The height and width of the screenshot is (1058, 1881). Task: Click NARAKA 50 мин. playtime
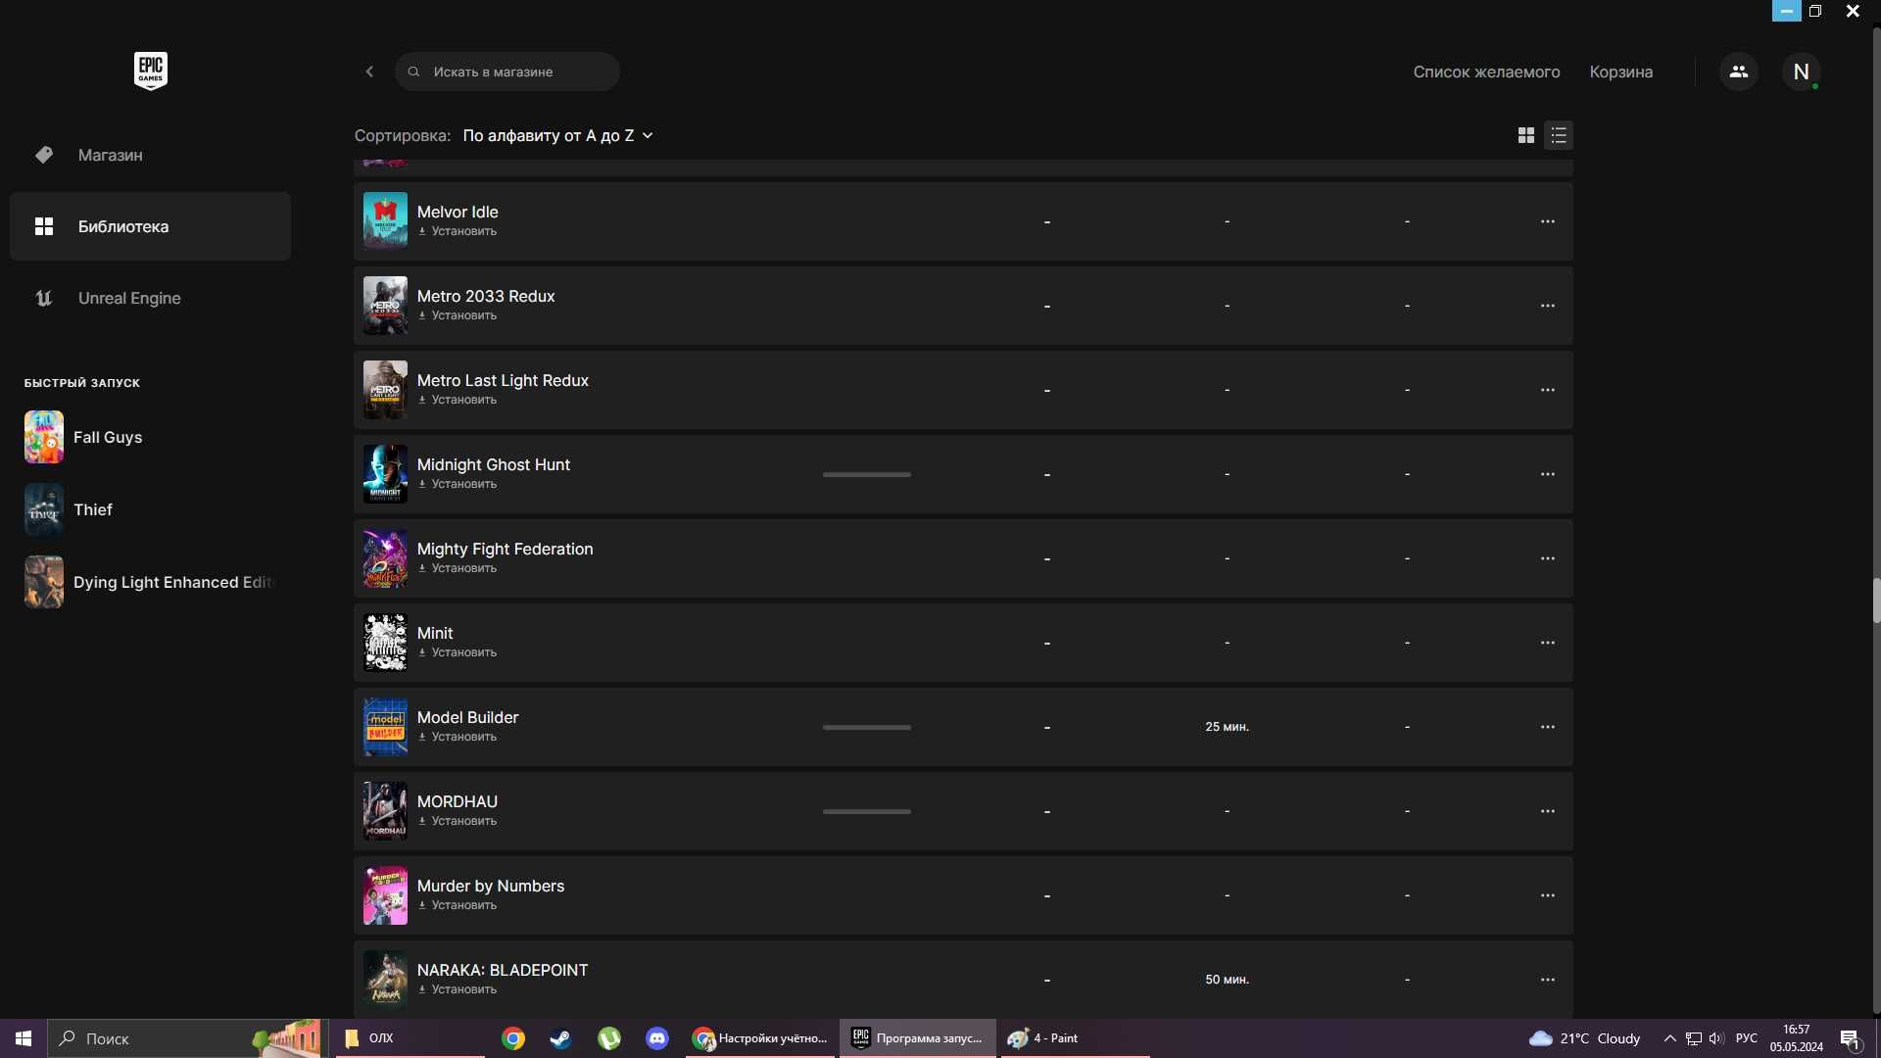pos(1227,980)
